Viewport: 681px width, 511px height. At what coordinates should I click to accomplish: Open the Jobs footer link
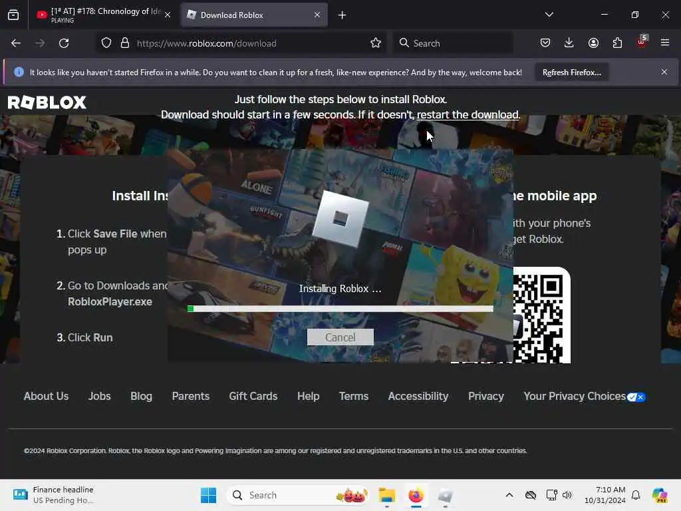(100, 397)
